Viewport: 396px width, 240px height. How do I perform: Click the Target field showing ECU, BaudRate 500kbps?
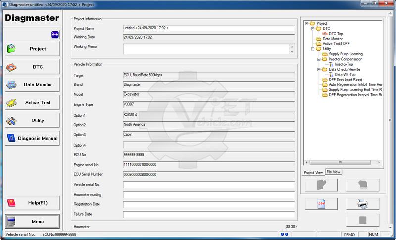point(208,75)
